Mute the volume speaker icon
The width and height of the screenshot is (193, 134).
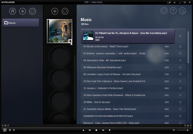(x=174, y=130)
